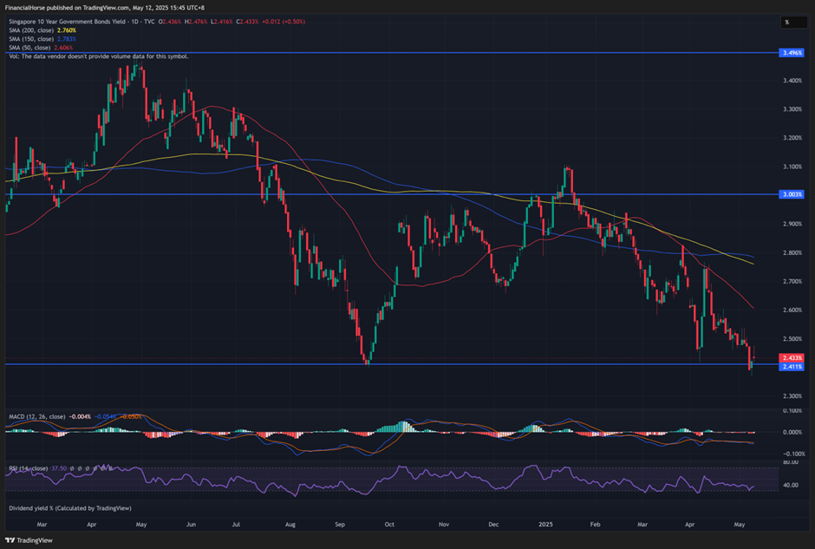Viewport: 815px width, 549px height.
Task: Select the SMA (150, close) indicator legend
Action: coord(33,39)
